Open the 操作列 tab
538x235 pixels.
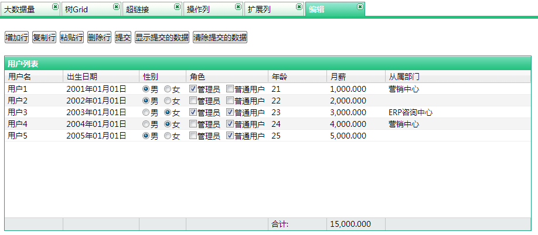(213, 9)
